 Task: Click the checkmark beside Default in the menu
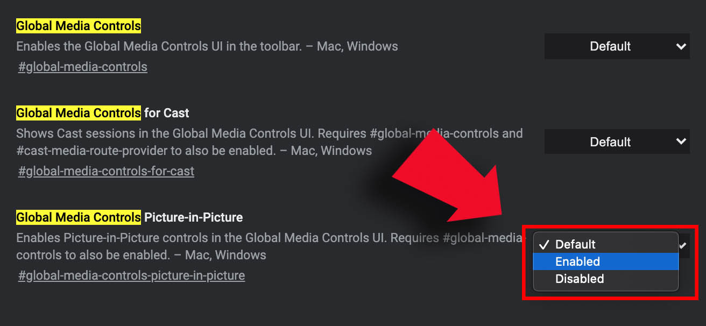(x=544, y=245)
